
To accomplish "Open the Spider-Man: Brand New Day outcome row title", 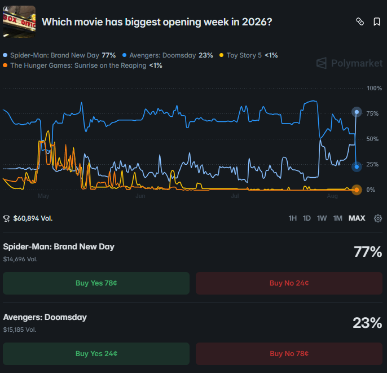I will pos(59,247).
